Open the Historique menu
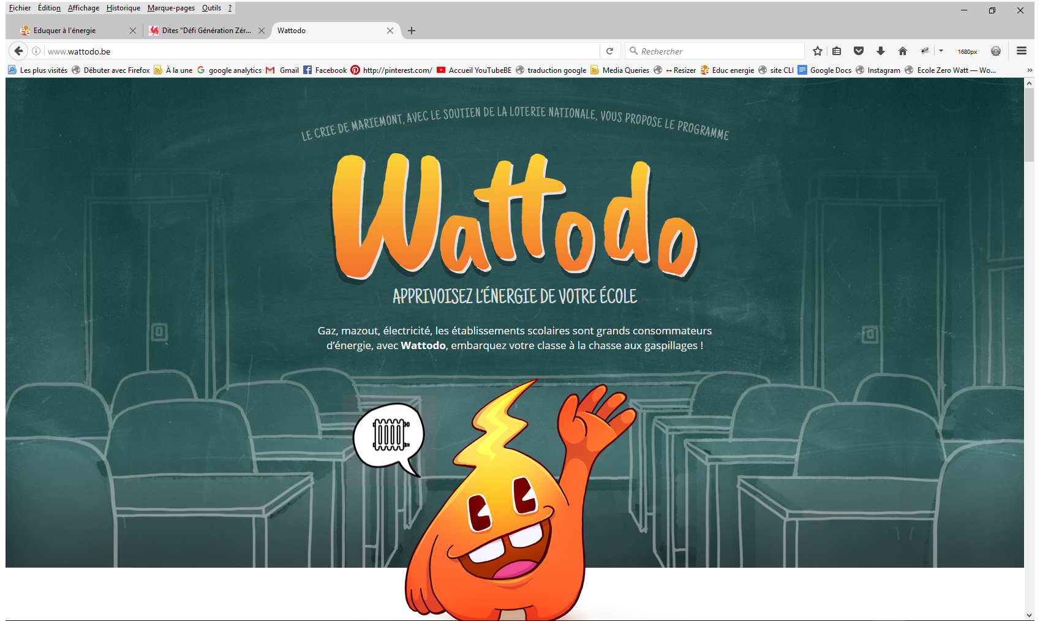The height and width of the screenshot is (621, 1040). pyautogui.click(x=123, y=8)
